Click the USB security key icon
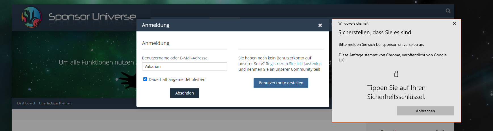Viewport: 493px width, 131px height. tap(396, 74)
